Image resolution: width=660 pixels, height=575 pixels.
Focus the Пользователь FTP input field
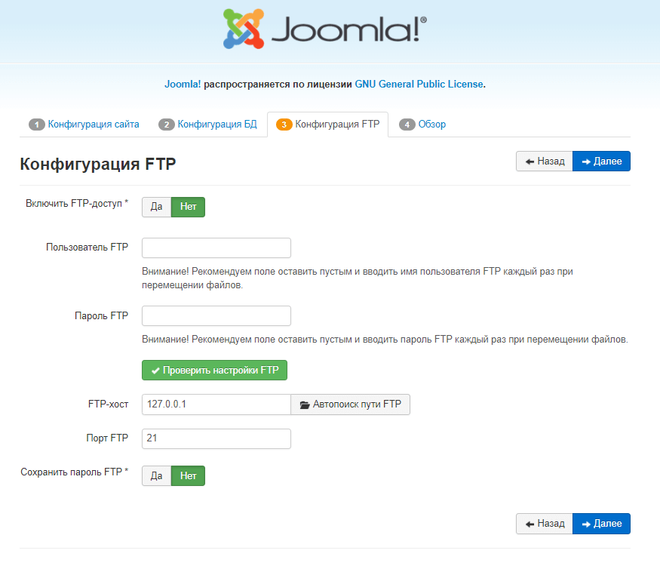[216, 248]
